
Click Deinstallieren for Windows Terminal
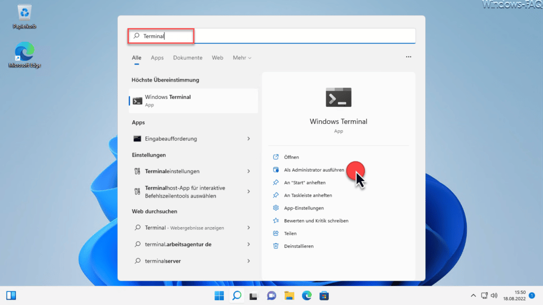click(299, 246)
